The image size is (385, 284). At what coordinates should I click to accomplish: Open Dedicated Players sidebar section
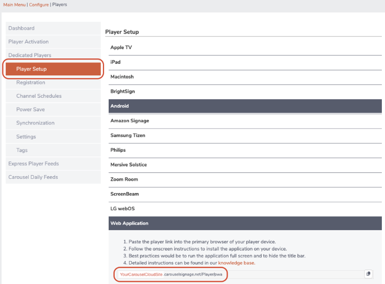tap(53, 56)
